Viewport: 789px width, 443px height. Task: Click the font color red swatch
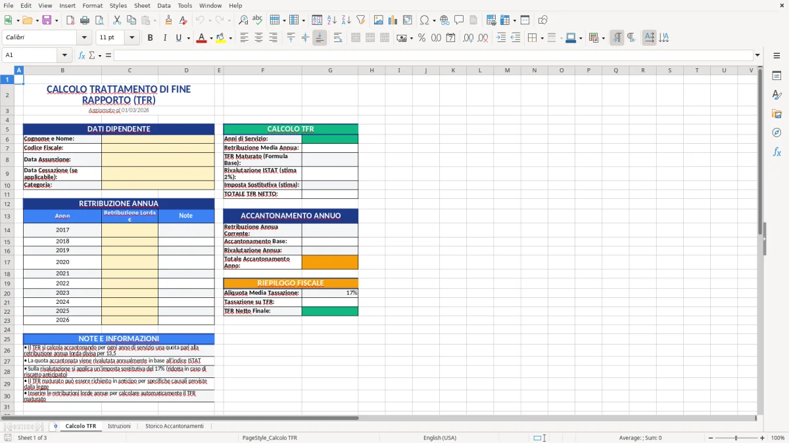coord(201,38)
